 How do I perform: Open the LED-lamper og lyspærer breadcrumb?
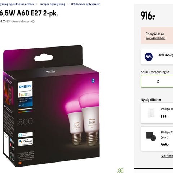pos(85,4)
